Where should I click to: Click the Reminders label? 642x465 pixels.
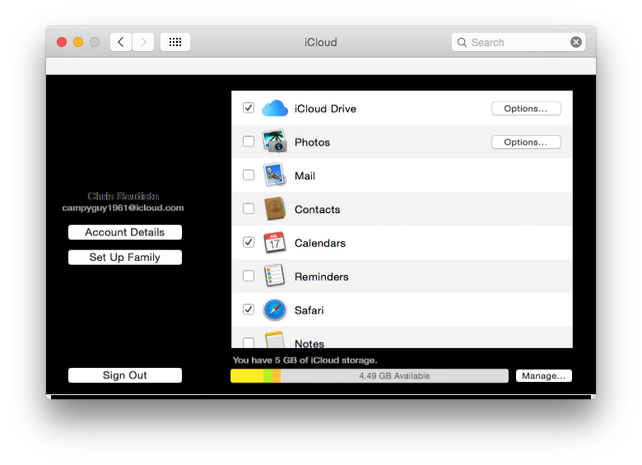click(322, 277)
